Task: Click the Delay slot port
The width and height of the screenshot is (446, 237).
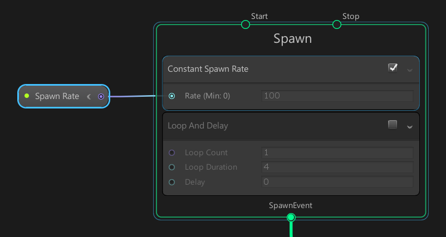Action: point(171,182)
